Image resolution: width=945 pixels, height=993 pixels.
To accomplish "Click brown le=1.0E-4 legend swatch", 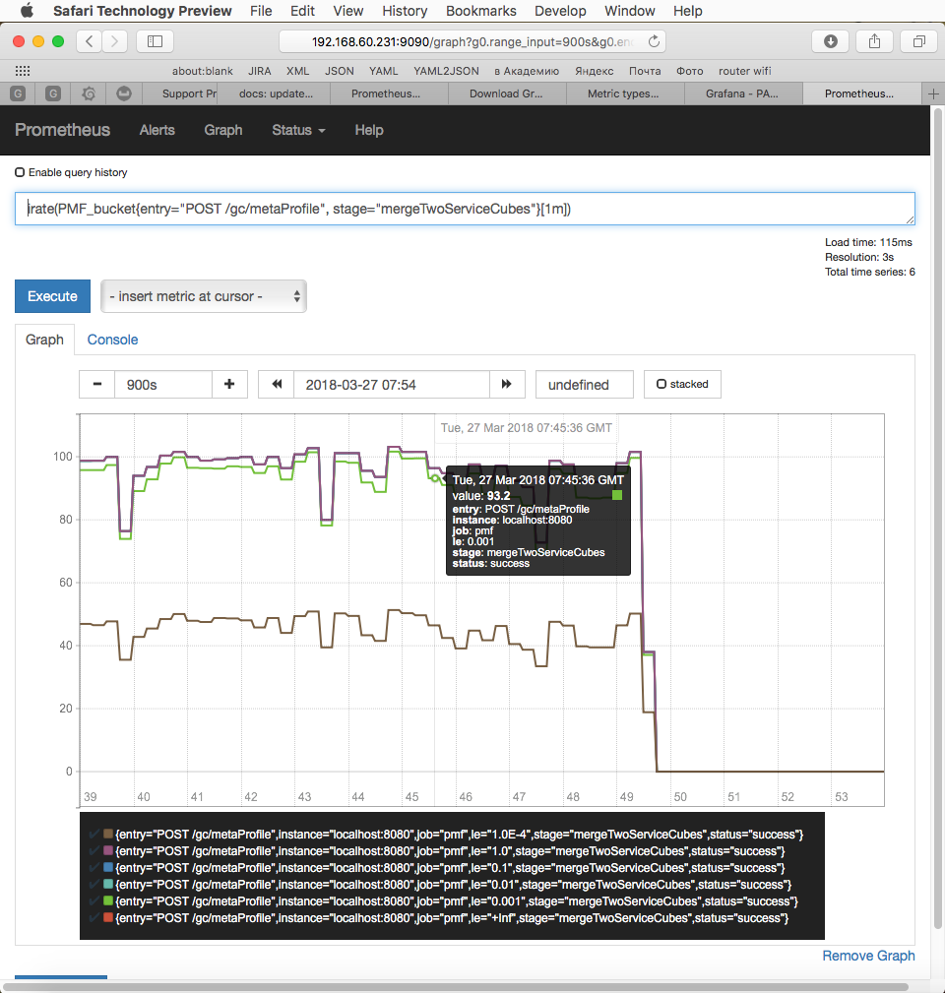I will (108, 834).
